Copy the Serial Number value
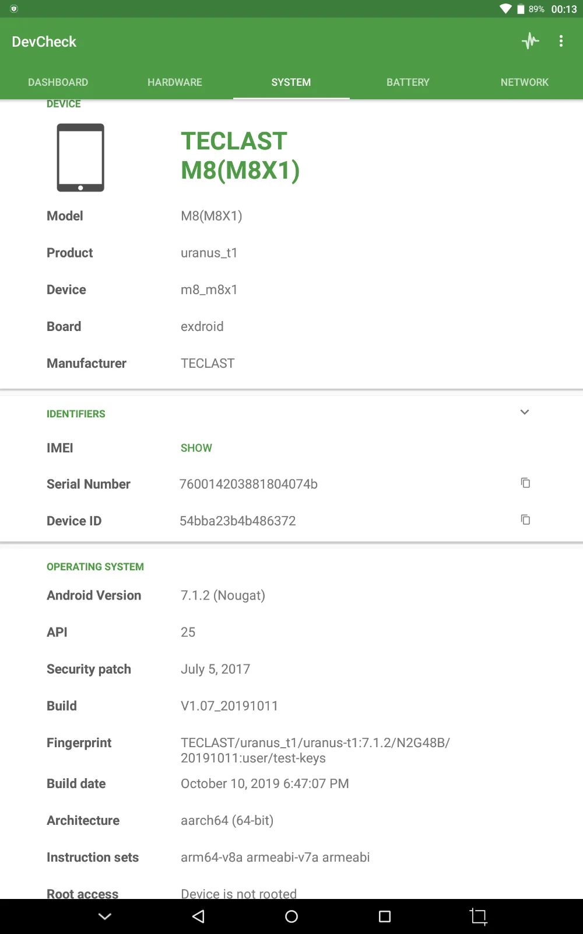 (x=525, y=483)
